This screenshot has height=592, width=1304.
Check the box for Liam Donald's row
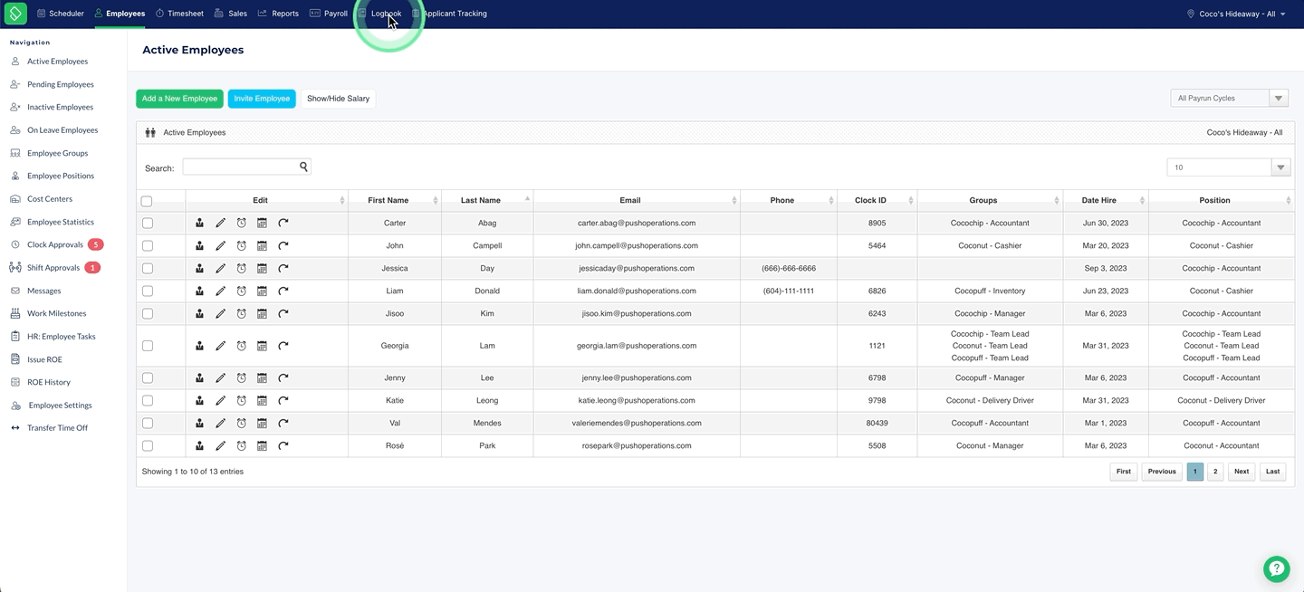coord(148,291)
